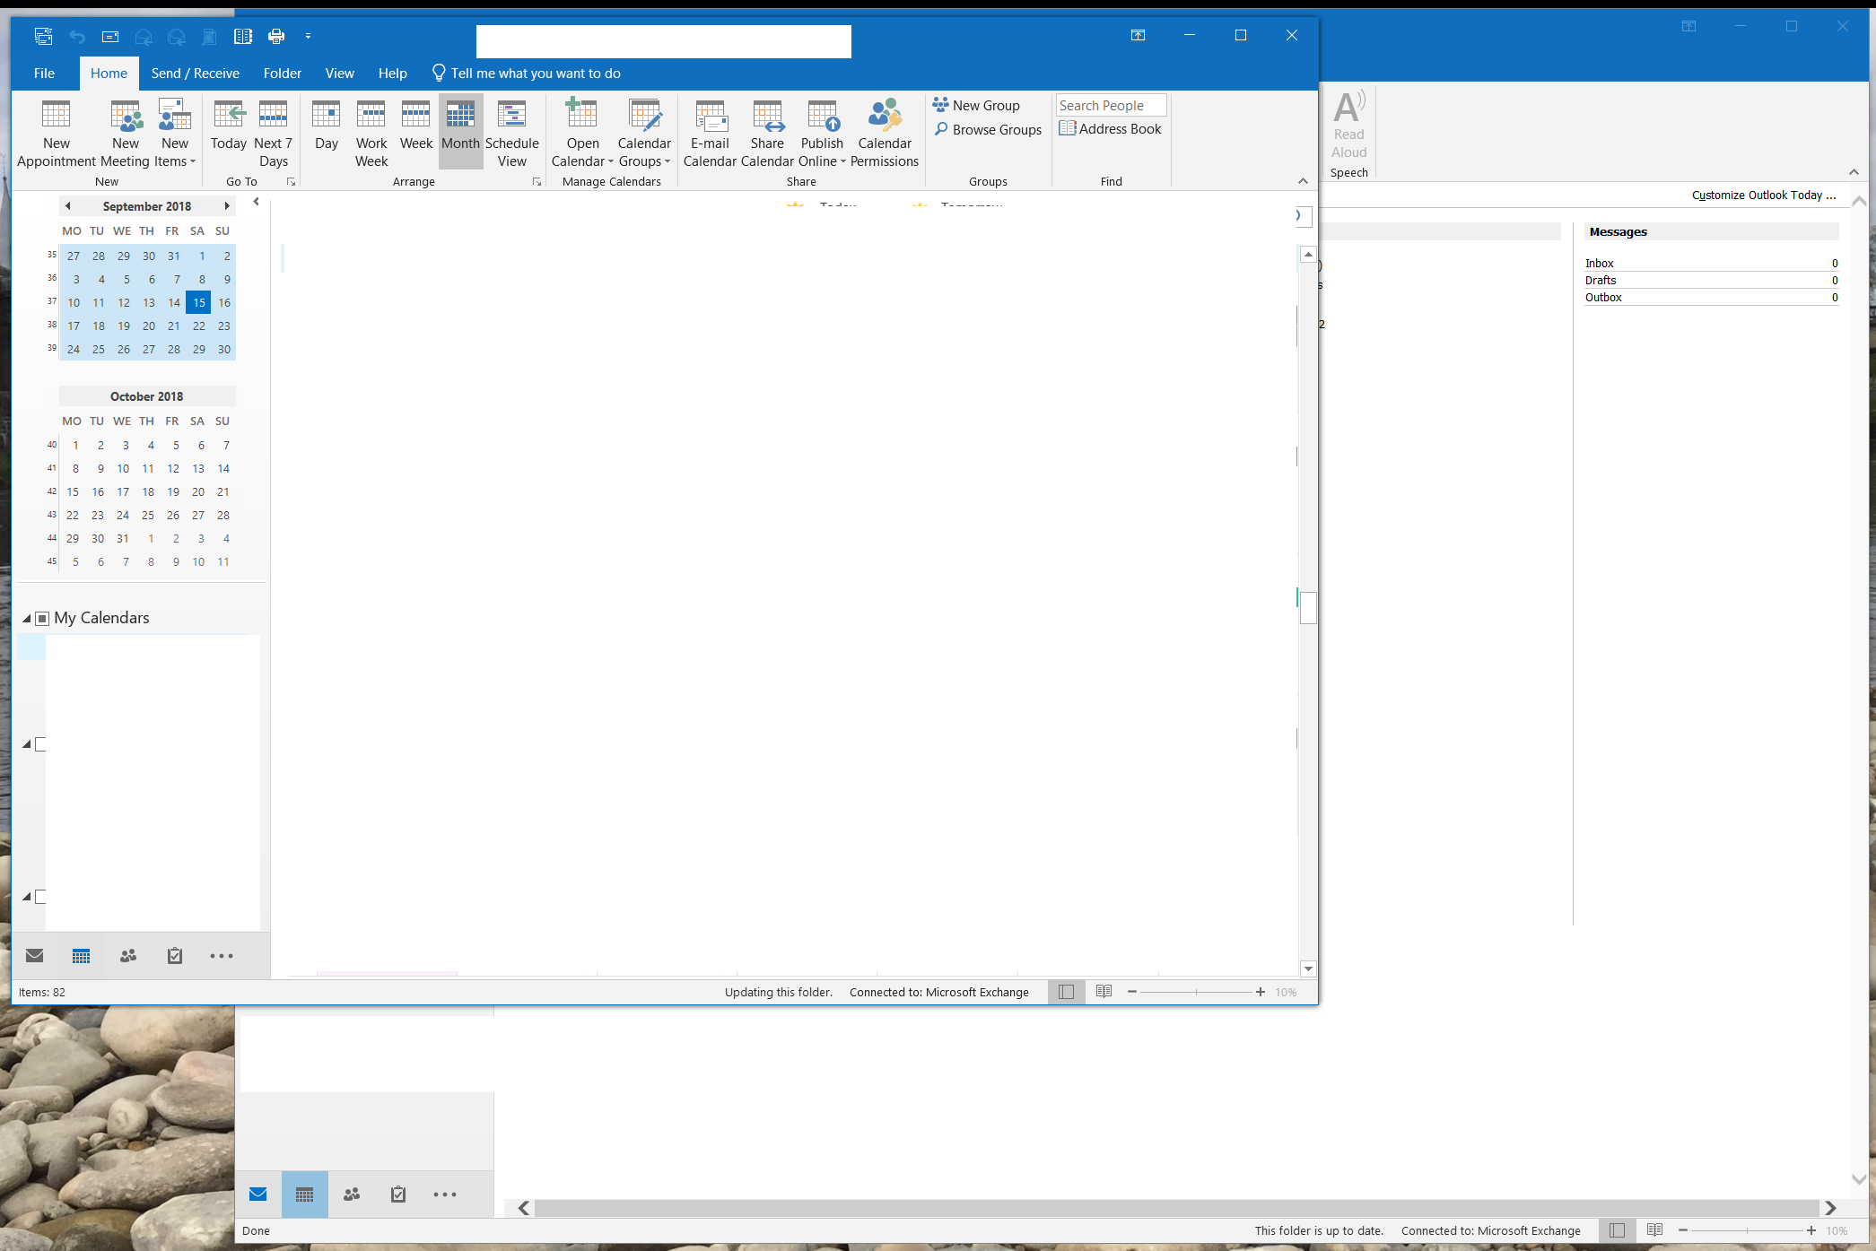Open the People navigation icon
Image resolution: width=1876 pixels, height=1251 pixels.
pyautogui.click(x=128, y=956)
